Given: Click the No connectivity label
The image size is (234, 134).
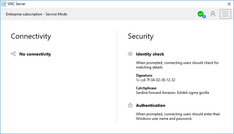Looking at the screenshot, I should coord(35,54).
